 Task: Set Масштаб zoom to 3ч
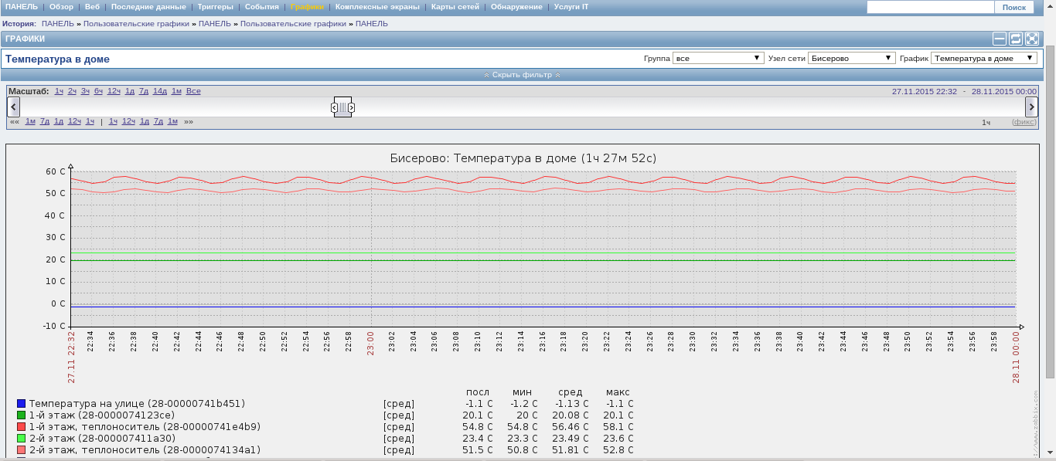tap(85, 91)
